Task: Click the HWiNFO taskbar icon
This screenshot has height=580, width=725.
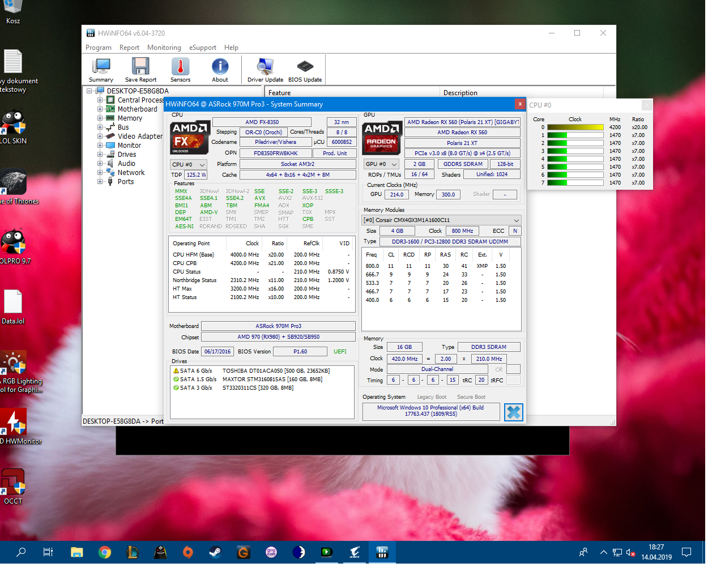Action: click(x=382, y=552)
